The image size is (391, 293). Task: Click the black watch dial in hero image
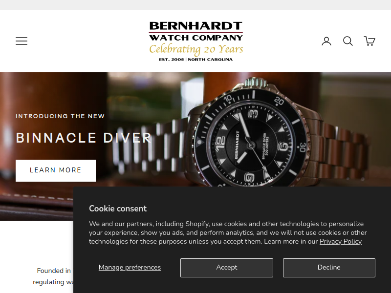click(251, 145)
